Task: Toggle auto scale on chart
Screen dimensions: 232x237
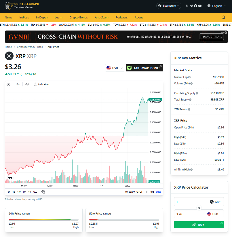Action: (x=158, y=192)
